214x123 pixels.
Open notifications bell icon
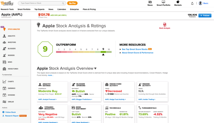click(x=192, y=3)
